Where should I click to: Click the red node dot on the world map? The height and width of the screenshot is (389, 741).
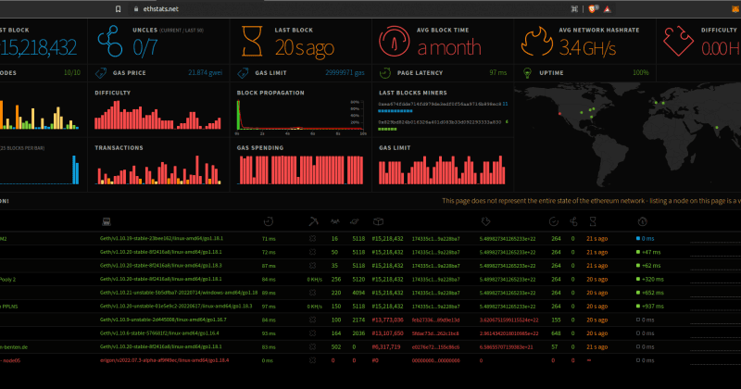(x=560, y=114)
